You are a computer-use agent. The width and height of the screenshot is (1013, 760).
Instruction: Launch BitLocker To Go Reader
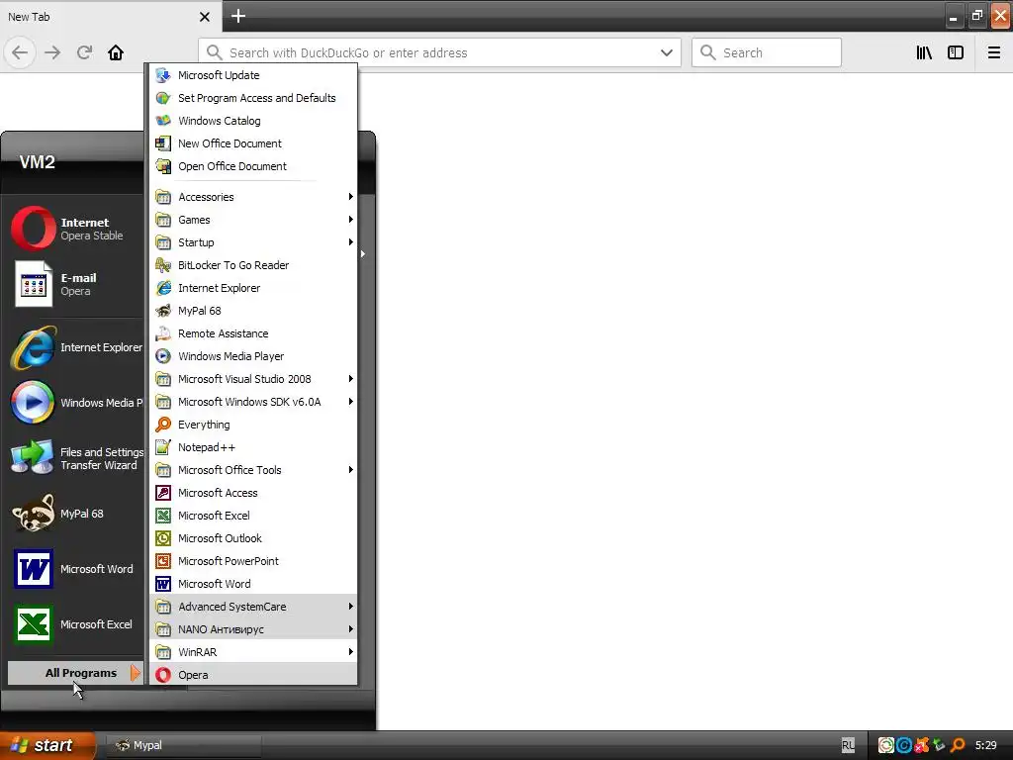coord(253,265)
